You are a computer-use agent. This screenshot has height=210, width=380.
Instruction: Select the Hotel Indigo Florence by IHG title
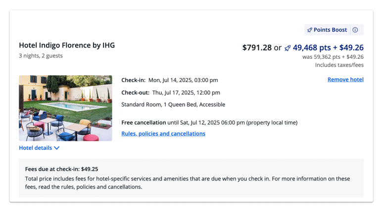[67, 45]
